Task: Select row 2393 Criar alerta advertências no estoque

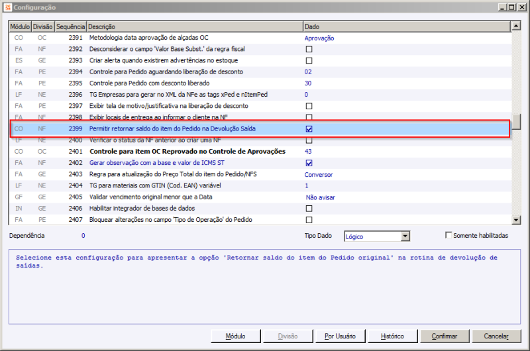Action: pyautogui.click(x=260, y=60)
